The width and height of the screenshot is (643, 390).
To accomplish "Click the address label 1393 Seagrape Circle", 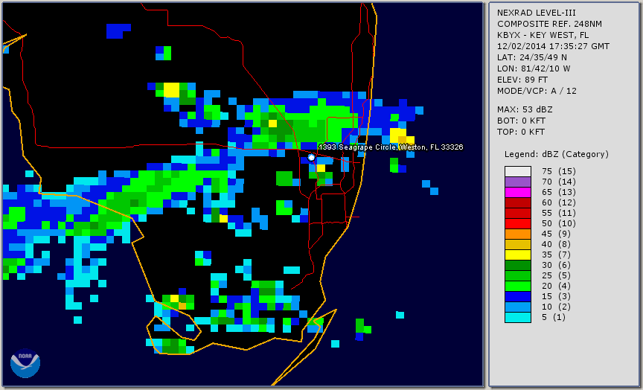I will 391,147.
